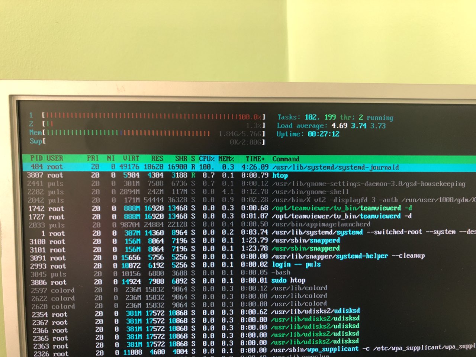Sort by the CPU% column header
The image size is (476, 357).
pyautogui.click(x=206, y=159)
